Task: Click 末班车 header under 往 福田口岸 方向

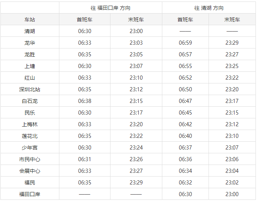Action: (136, 20)
